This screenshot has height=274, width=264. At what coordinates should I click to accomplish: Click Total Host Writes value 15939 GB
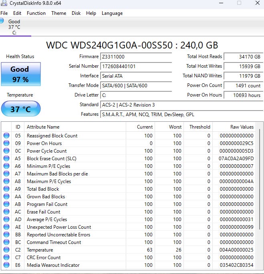pos(244,66)
